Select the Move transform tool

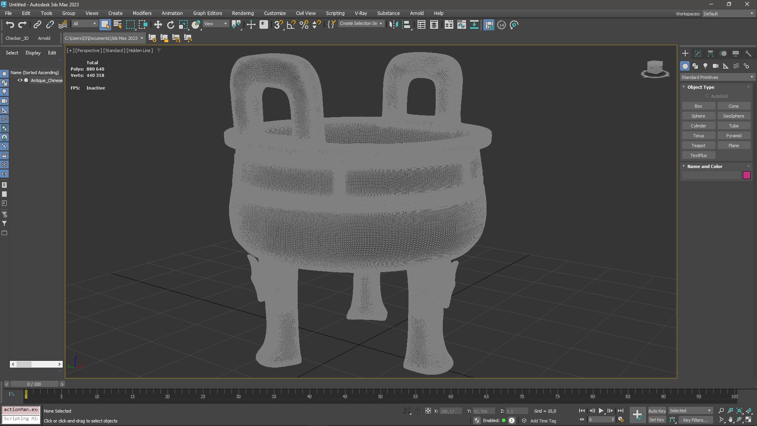tap(158, 25)
